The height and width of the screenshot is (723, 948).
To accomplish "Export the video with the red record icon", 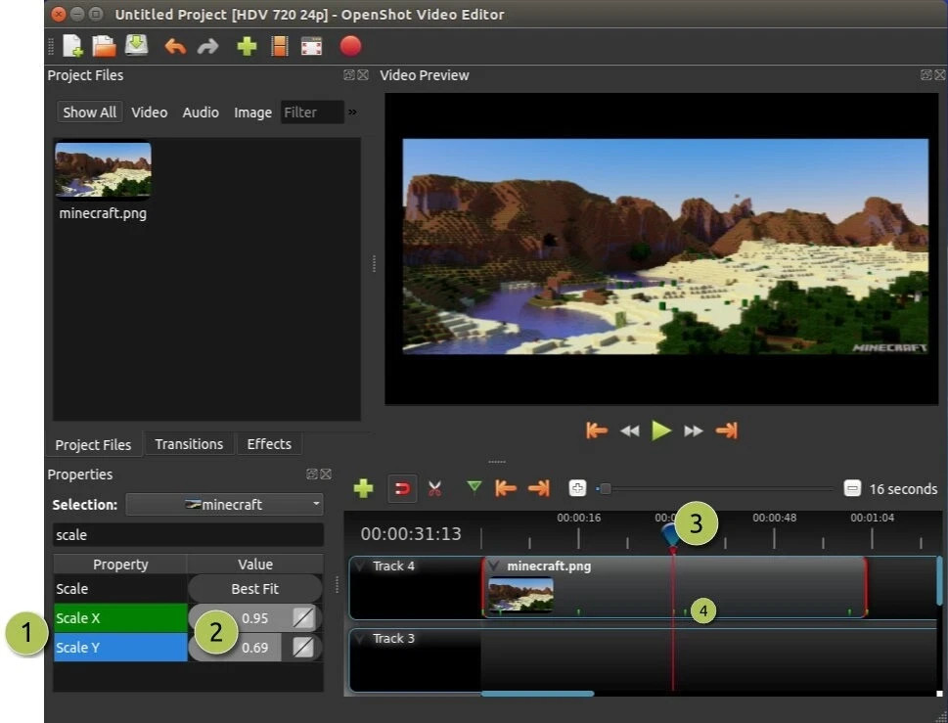I will [349, 45].
